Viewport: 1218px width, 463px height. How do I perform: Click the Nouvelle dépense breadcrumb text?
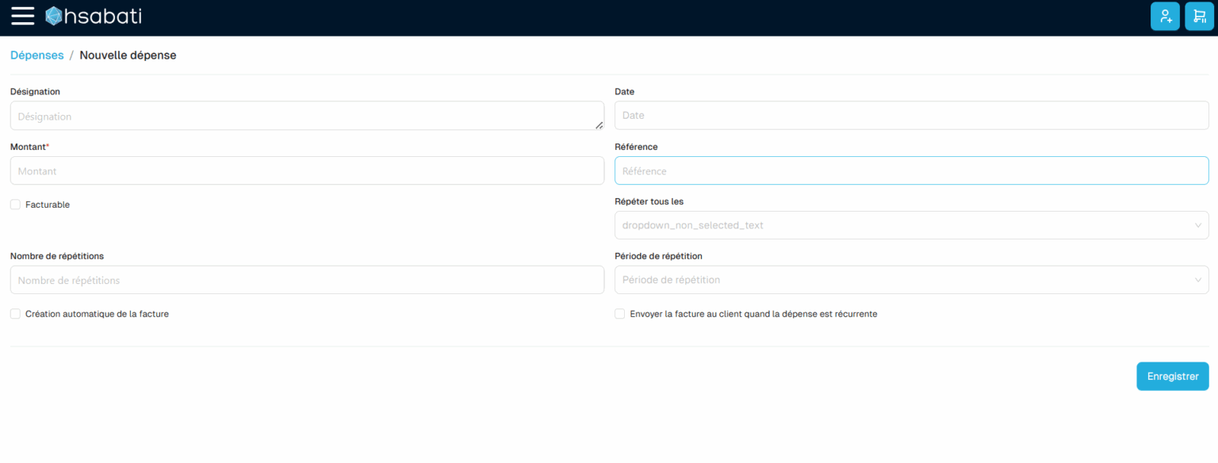(x=128, y=55)
